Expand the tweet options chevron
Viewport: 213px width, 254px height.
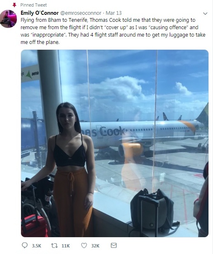(205, 14)
